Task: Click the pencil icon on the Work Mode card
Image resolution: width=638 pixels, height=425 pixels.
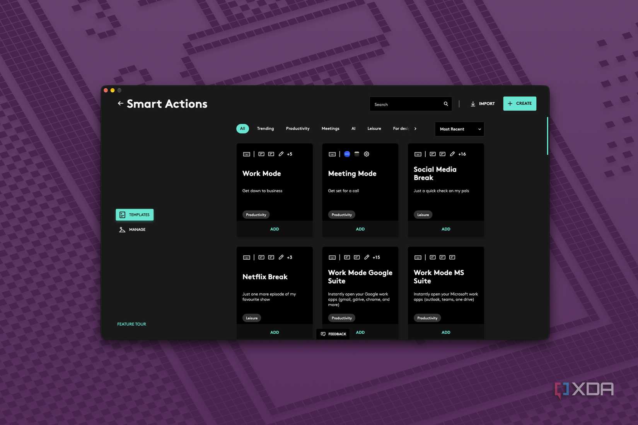Action: pos(281,154)
